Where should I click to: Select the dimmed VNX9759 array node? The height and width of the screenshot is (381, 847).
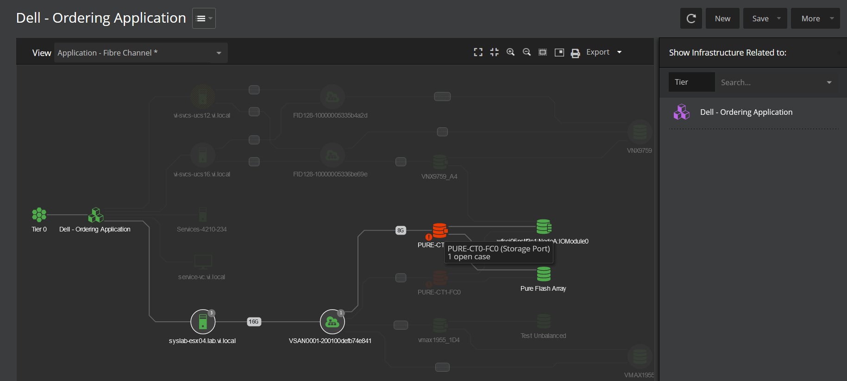click(640, 132)
